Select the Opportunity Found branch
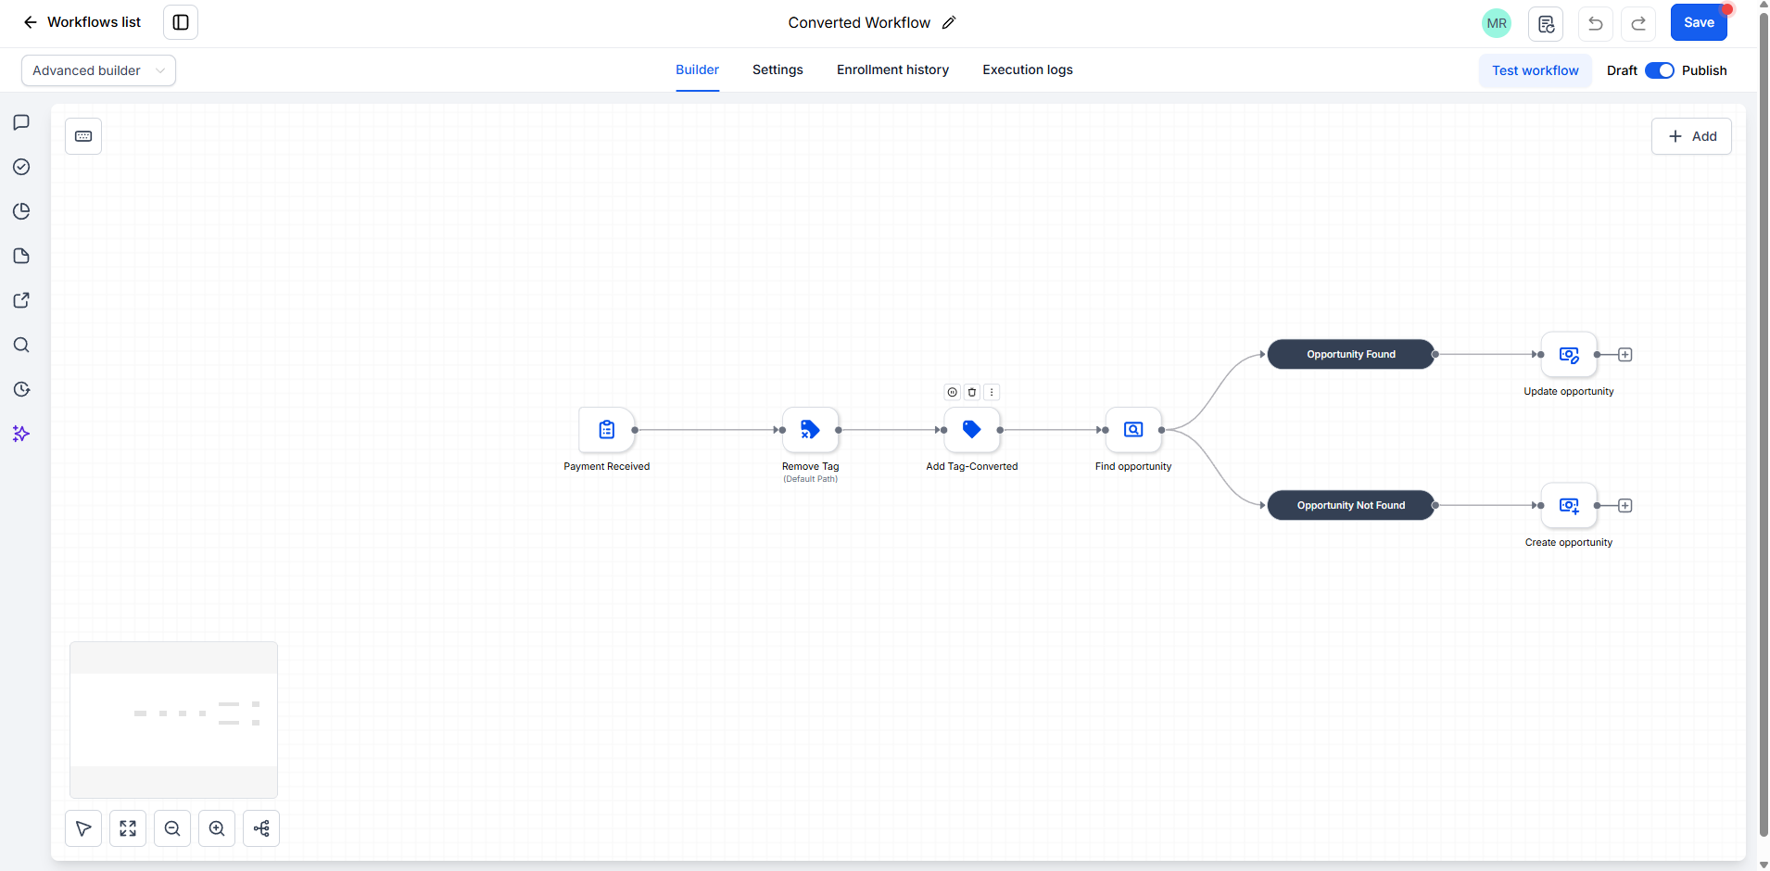 pos(1351,354)
